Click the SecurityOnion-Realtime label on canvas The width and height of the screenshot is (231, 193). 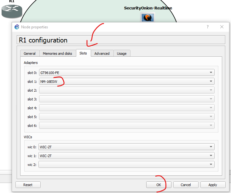click(148, 8)
